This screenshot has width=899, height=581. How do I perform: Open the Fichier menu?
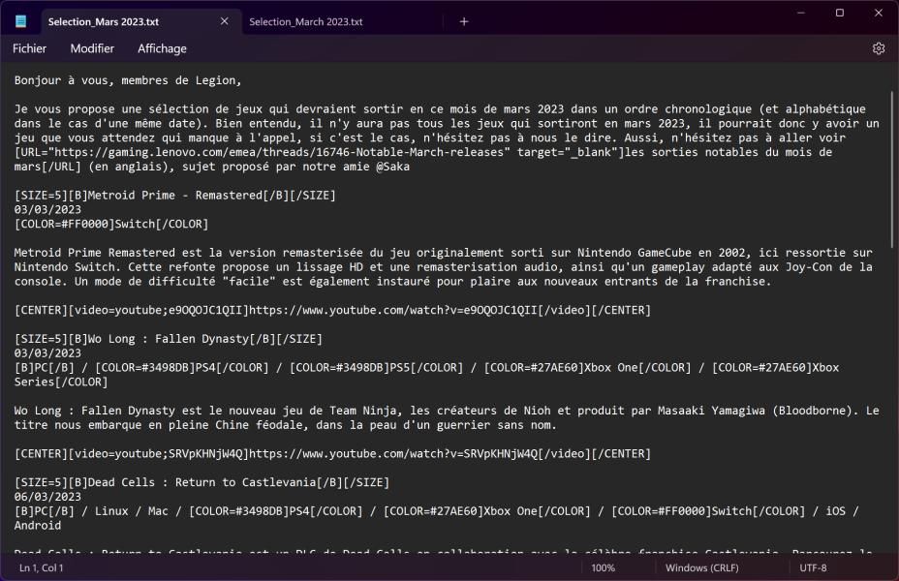point(29,48)
